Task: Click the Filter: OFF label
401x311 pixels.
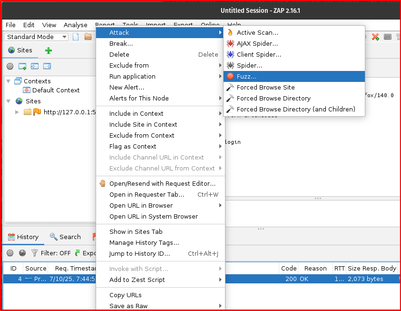Action: [56, 253]
